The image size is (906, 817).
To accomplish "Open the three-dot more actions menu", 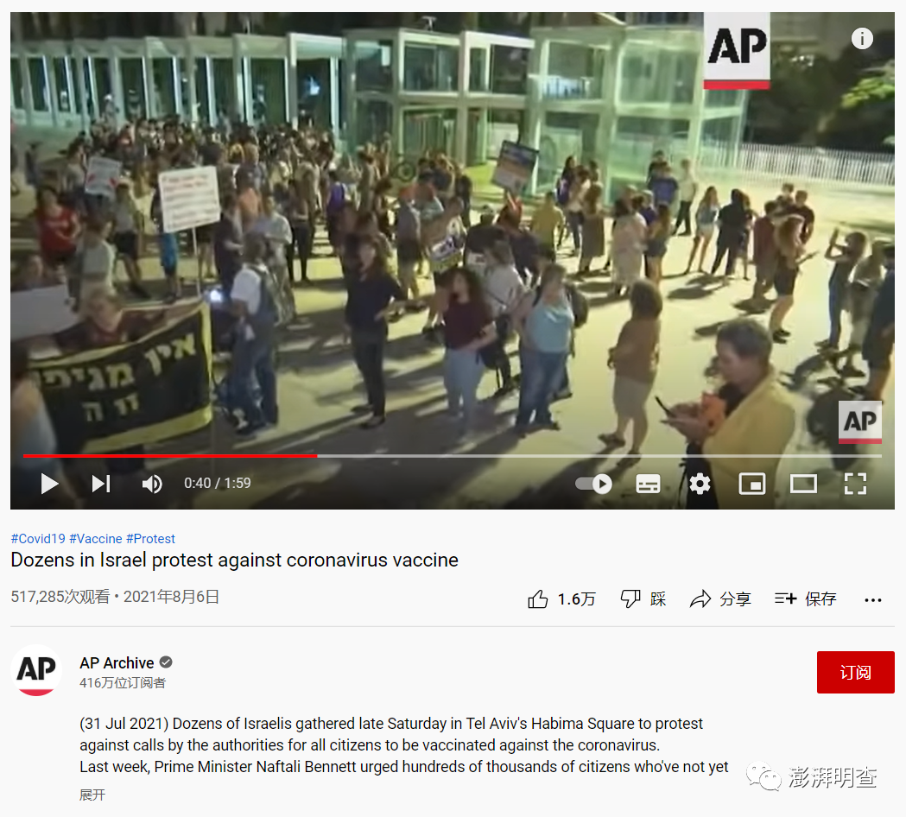I will click(x=872, y=600).
